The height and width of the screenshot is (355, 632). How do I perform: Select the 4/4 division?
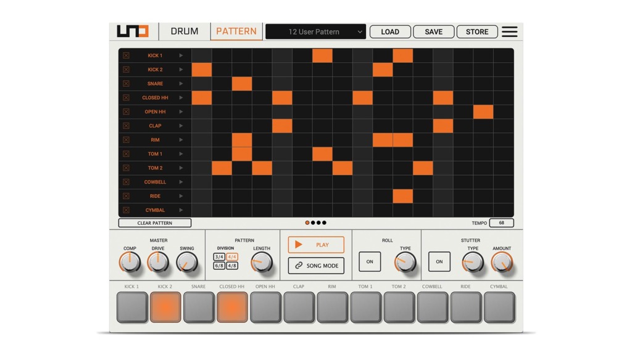click(x=232, y=257)
